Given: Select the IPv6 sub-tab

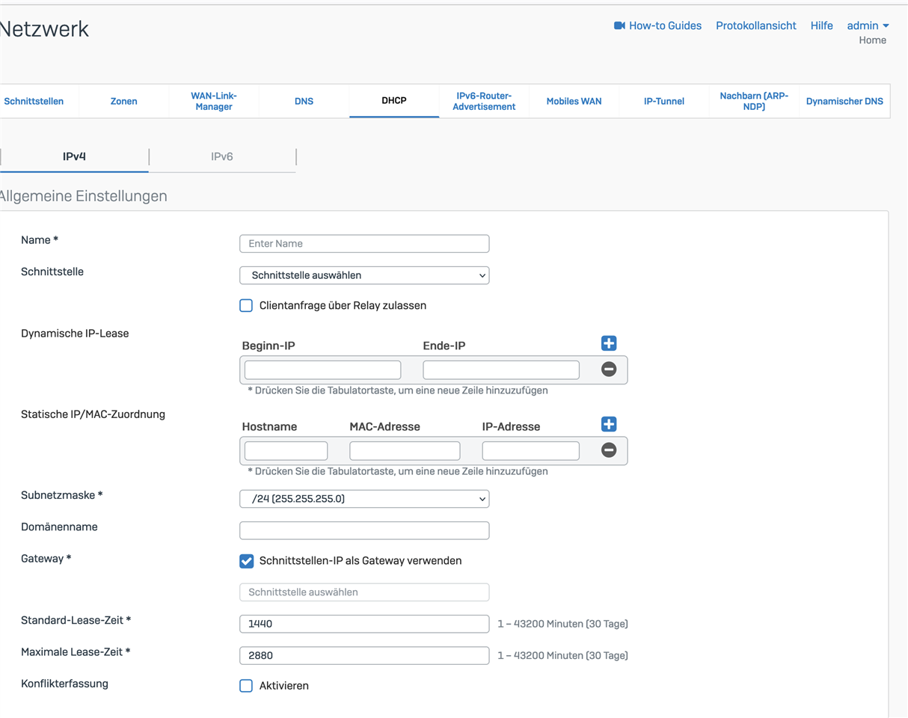Looking at the screenshot, I should point(222,157).
